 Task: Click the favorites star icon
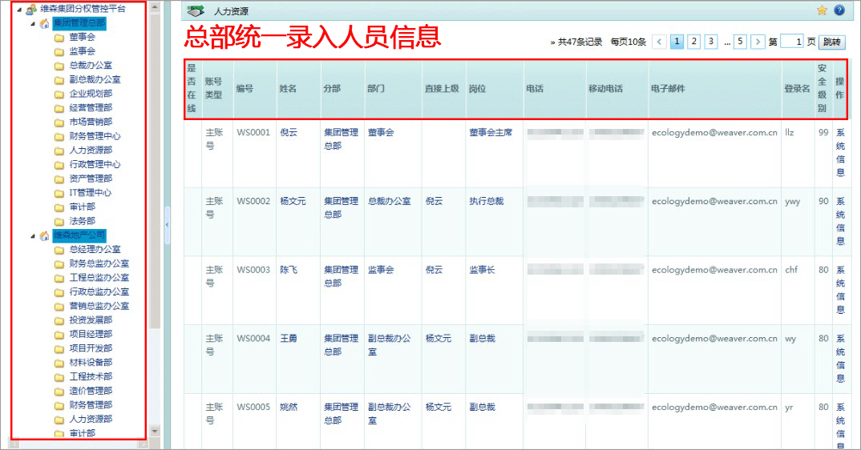click(x=822, y=10)
